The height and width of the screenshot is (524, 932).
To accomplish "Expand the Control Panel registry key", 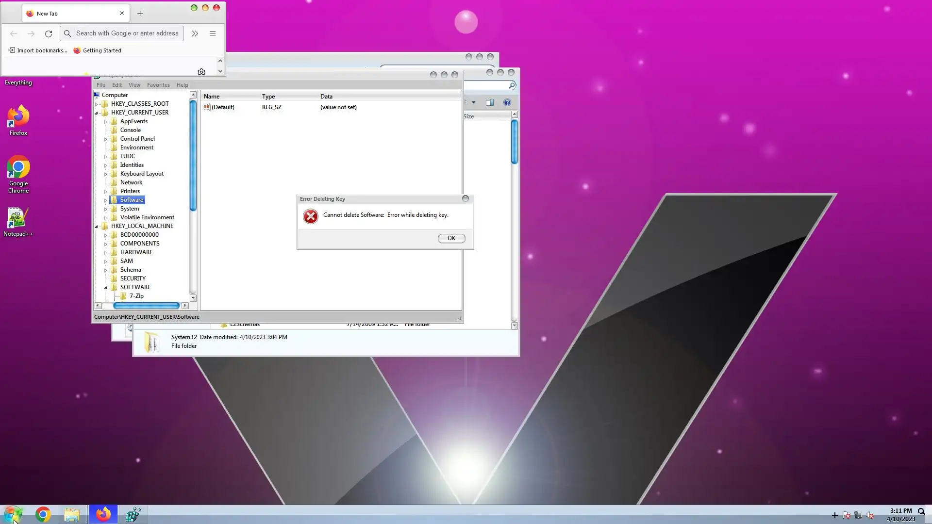I will (106, 139).
